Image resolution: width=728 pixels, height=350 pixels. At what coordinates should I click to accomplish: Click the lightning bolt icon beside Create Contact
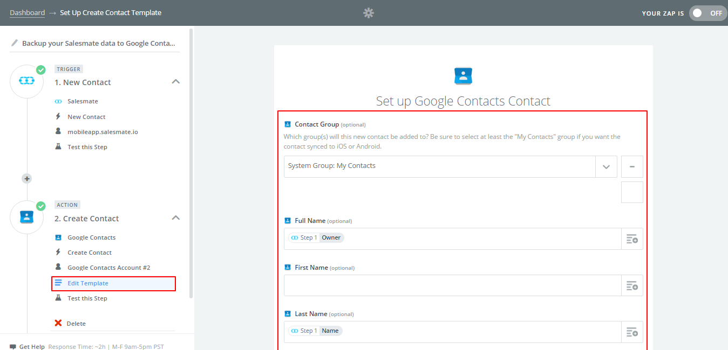pos(58,252)
